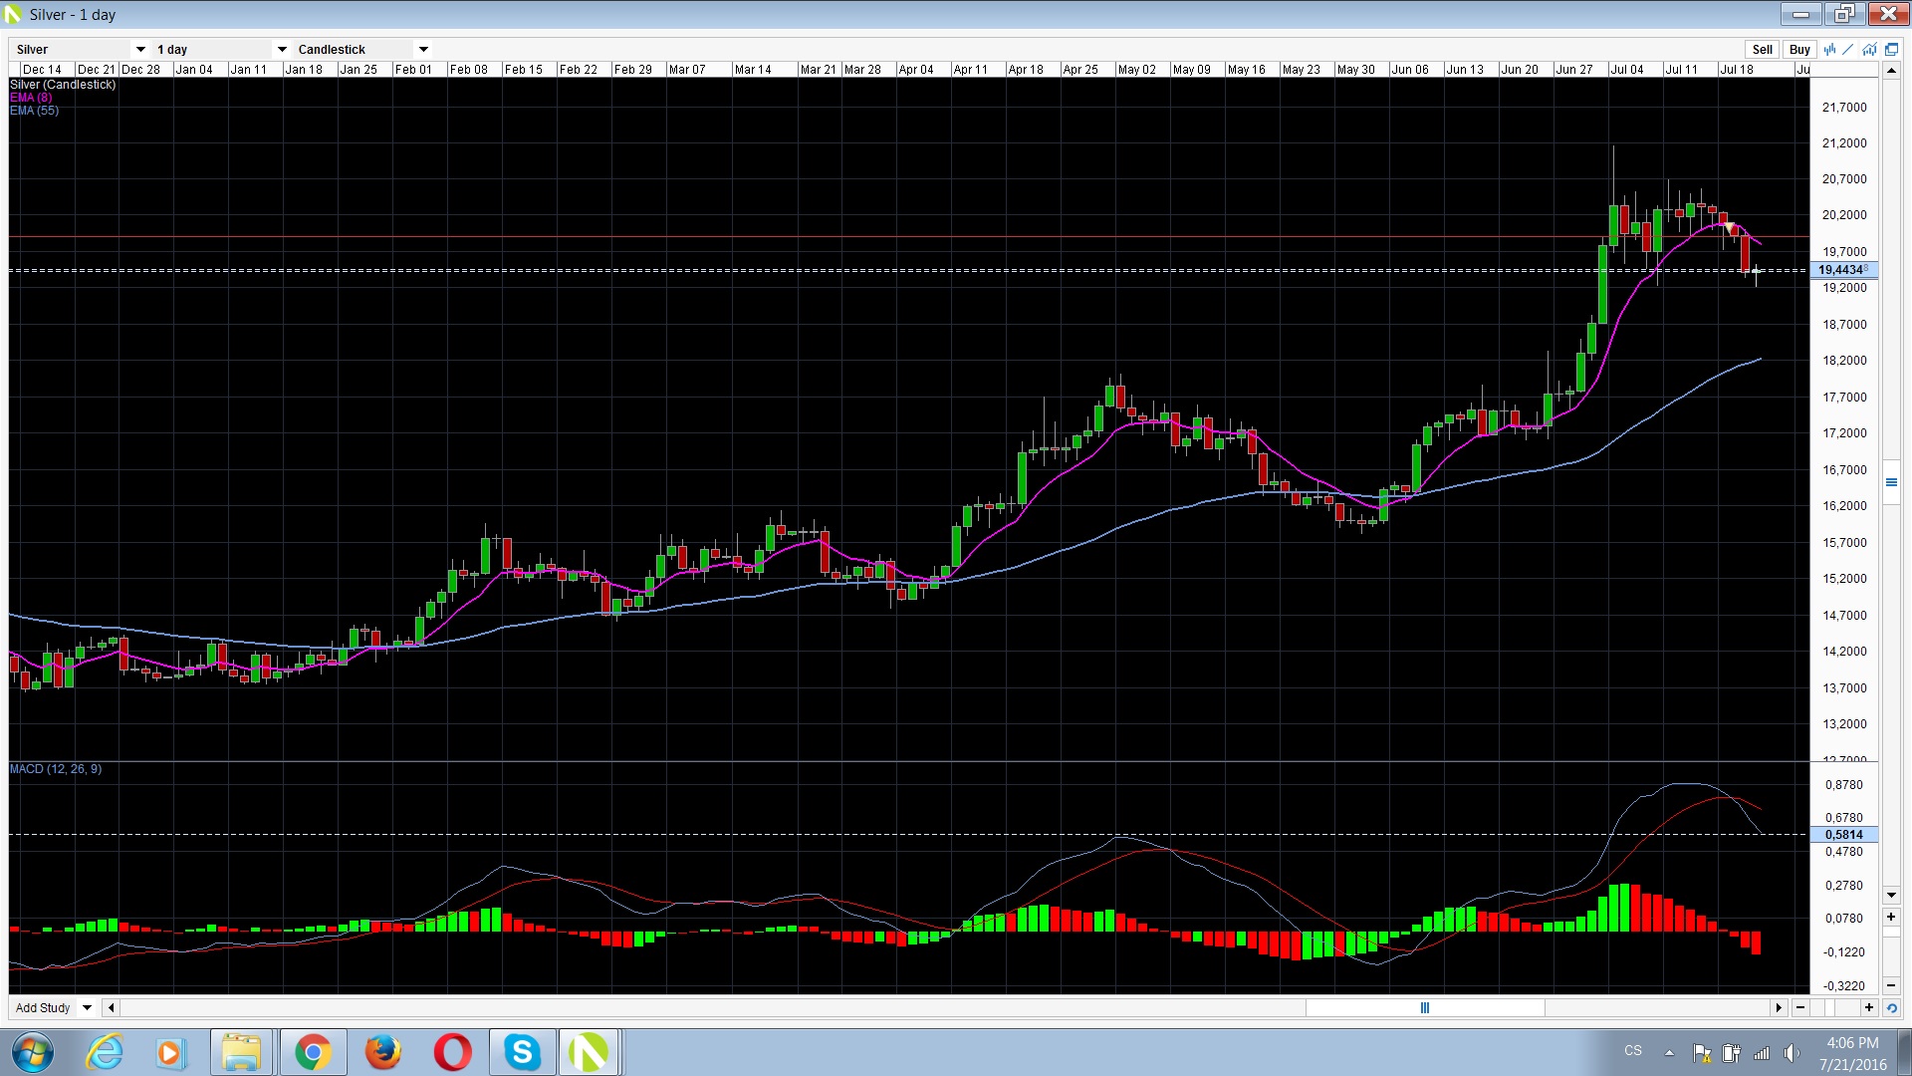Select the trendline drawing tool icon
The height and width of the screenshot is (1076, 1912).
[1849, 49]
